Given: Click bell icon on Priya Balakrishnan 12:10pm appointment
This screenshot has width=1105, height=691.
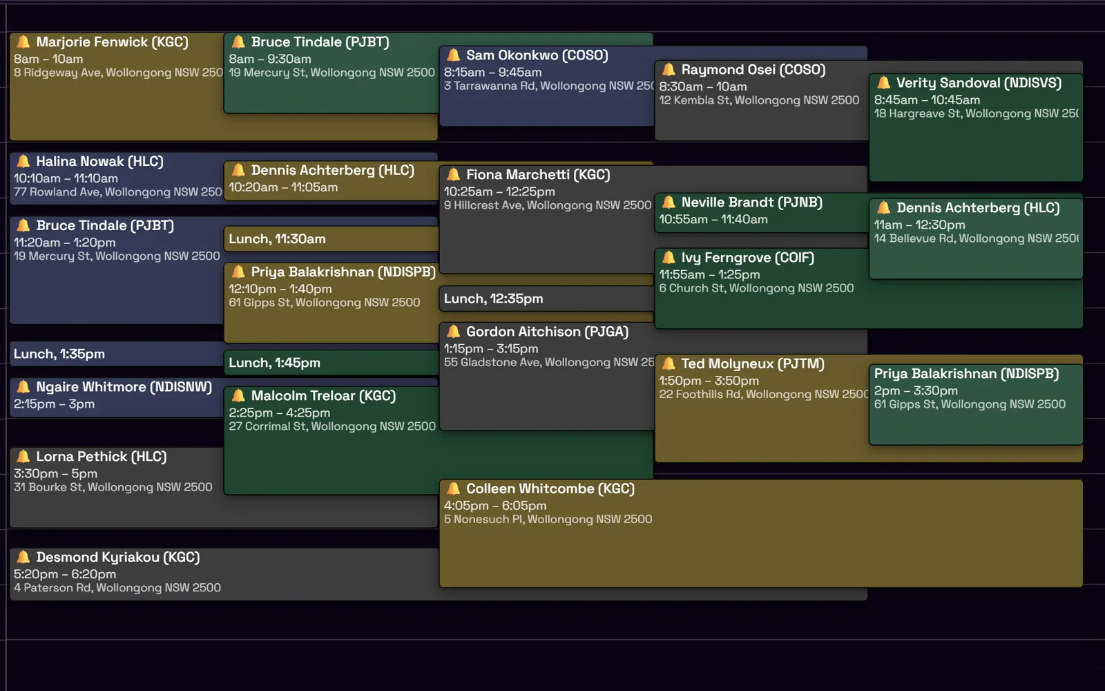Looking at the screenshot, I should 238,272.
